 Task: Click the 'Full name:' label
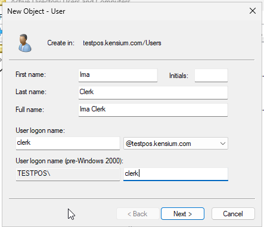click(30, 110)
